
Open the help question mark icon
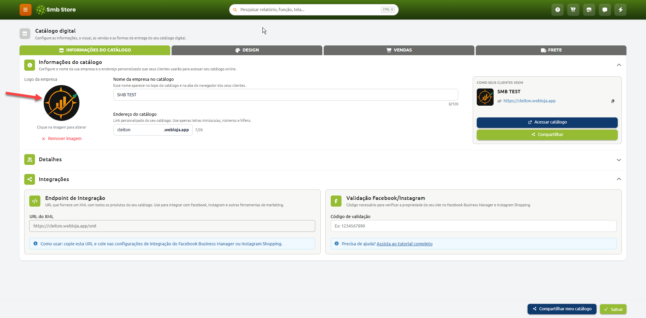coord(558,10)
